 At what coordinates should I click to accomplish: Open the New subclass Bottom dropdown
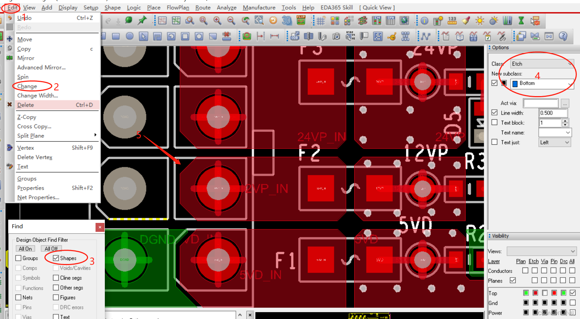(x=570, y=84)
